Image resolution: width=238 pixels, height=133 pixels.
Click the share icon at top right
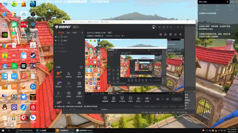coord(180,34)
